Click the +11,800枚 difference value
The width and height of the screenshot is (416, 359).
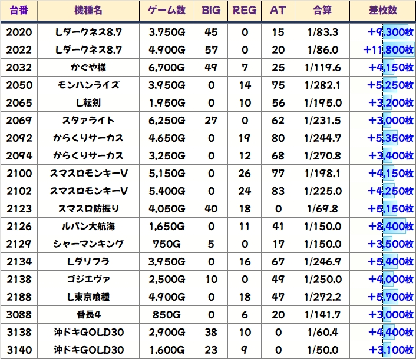coord(388,50)
